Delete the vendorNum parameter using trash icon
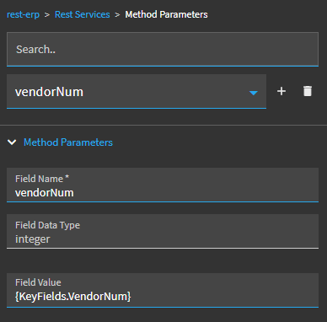Image resolution: width=327 pixels, height=322 pixels. coord(308,91)
